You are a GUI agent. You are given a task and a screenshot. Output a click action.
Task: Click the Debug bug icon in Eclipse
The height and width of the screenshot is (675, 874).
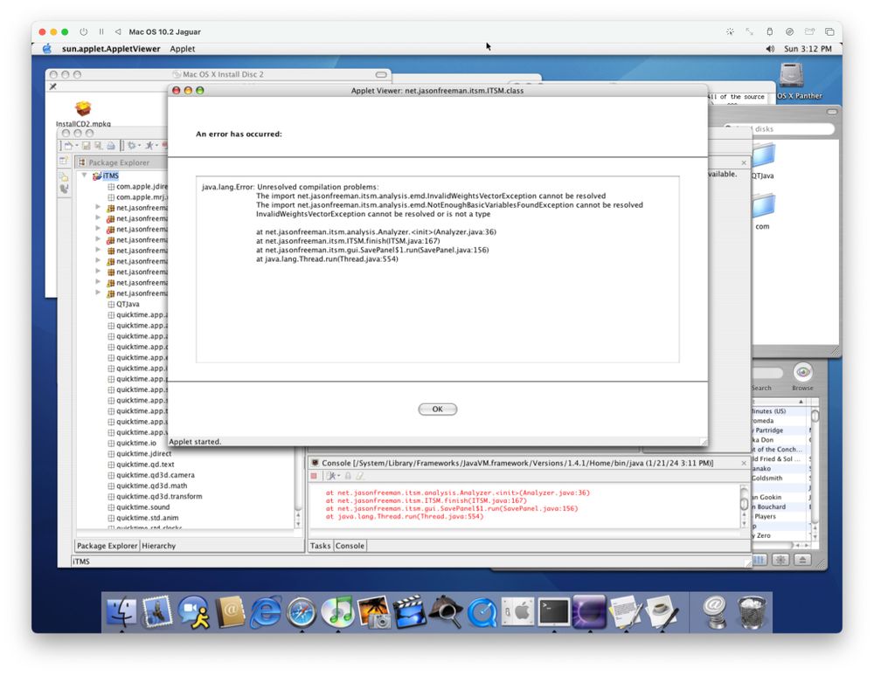click(132, 145)
